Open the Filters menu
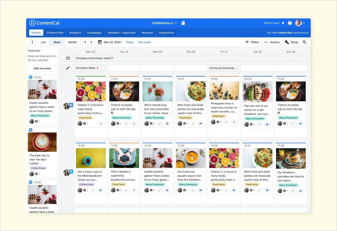The image size is (337, 231). tap(252, 42)
